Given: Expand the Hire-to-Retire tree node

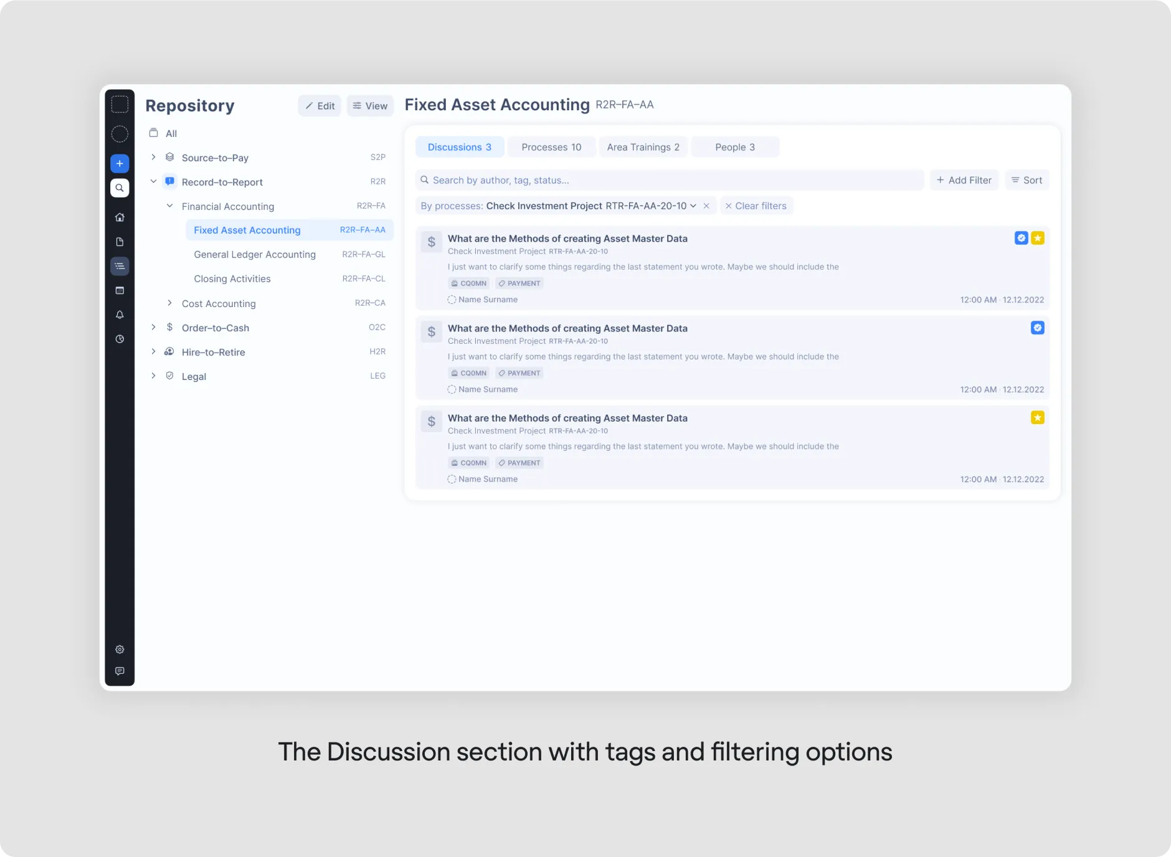Looking at the screenshot, I should 153,351.
